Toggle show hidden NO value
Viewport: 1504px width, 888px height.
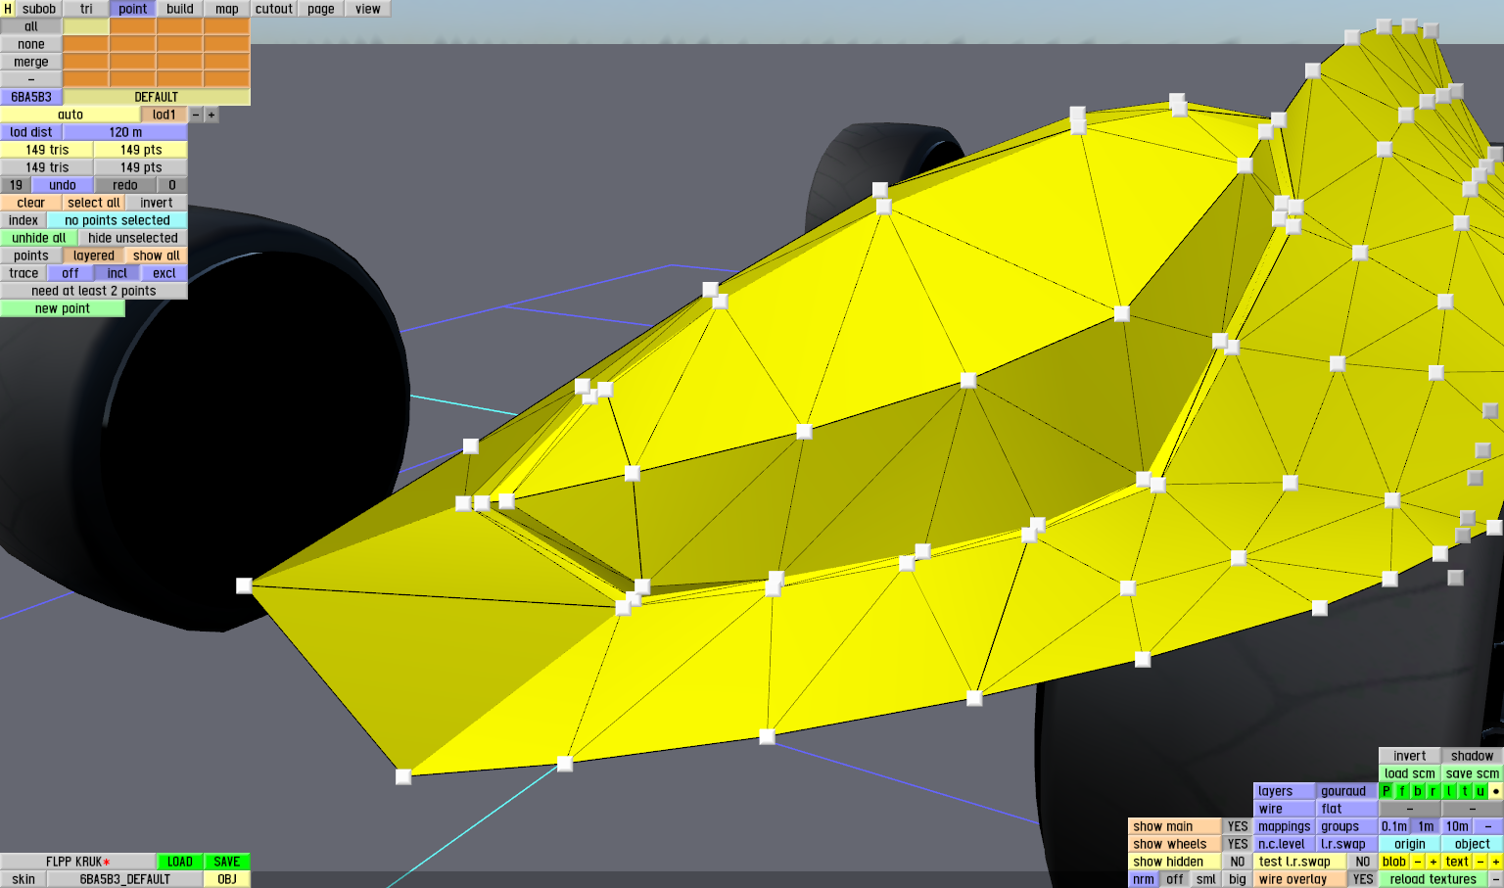[1238, 862]
